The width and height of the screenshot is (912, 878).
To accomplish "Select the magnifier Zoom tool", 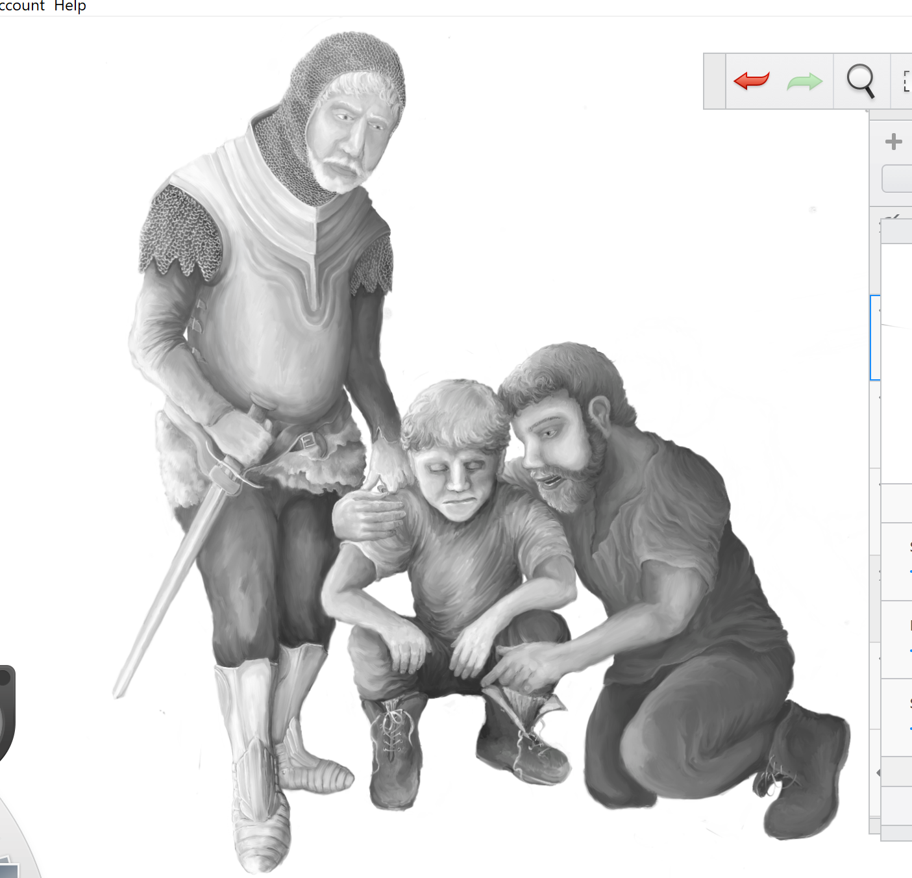I will point(861,81).
